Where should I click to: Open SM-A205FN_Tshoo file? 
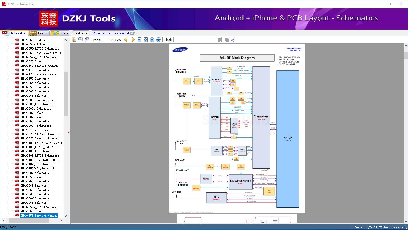pos(32,44)
